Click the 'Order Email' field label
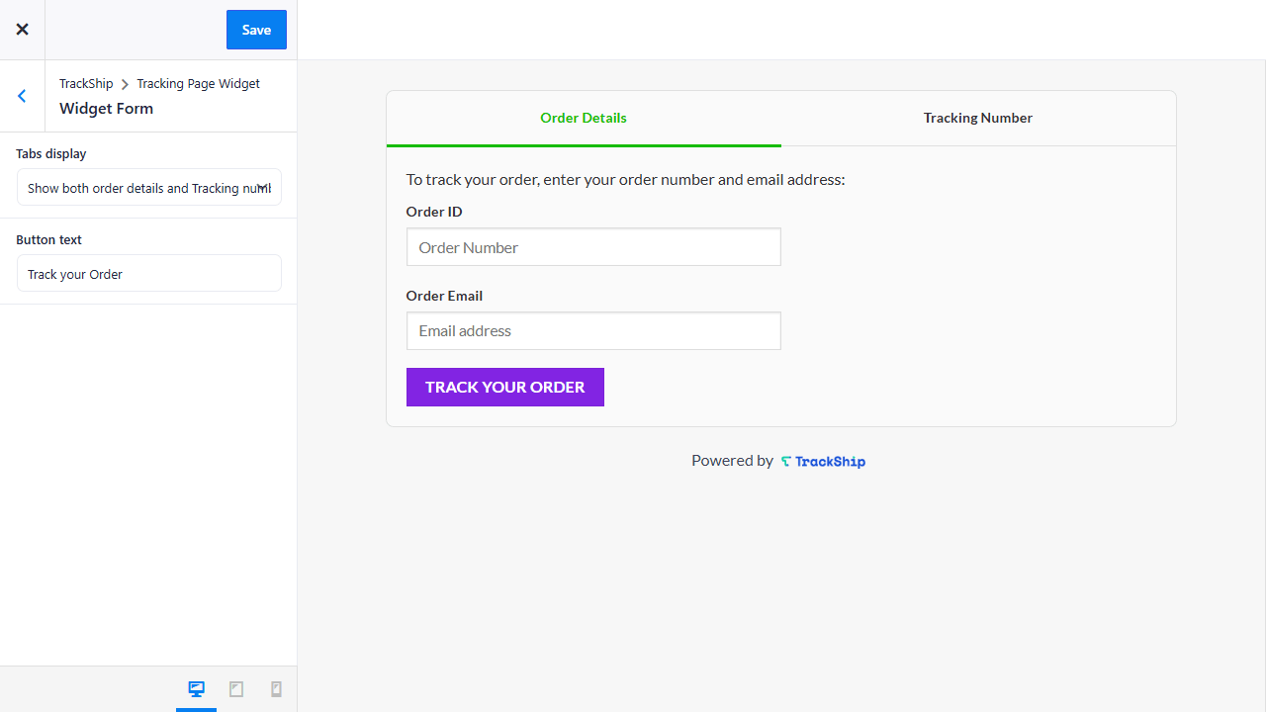 444,296
